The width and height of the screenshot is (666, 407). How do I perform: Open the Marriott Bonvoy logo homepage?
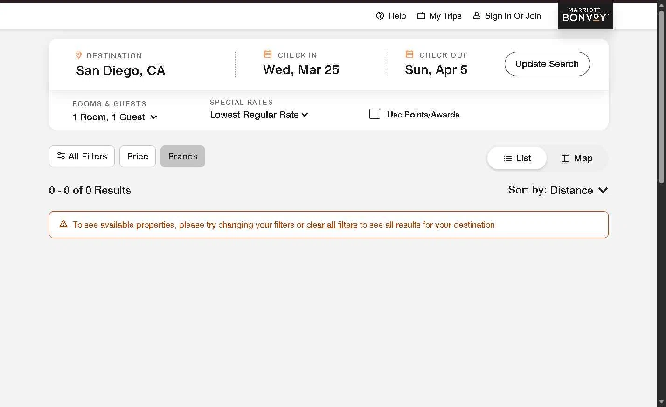tap(585, 15)
